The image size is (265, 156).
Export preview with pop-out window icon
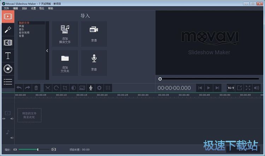pyautogui.click(x=240, y=88)
